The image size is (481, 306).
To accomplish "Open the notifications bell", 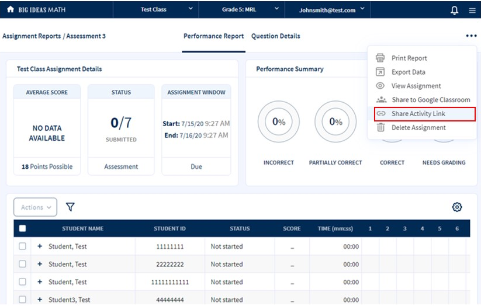I will (454, 10).
